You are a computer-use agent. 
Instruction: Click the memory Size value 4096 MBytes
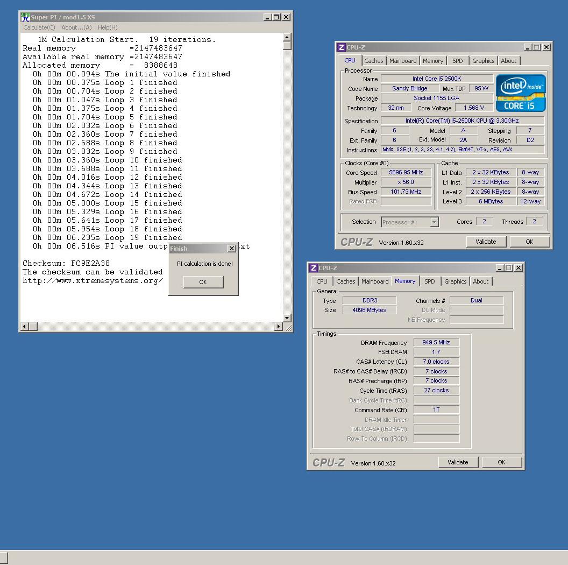point(370,310)
